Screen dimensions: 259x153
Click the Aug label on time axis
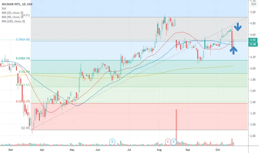point(159,150)
